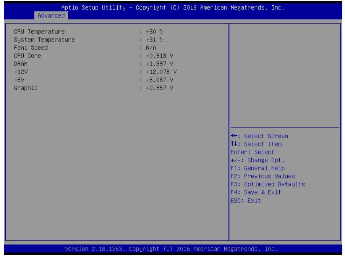
Task: Click the ESC: Exit hint
Action: pyautogui.click(x=246, y=201)
